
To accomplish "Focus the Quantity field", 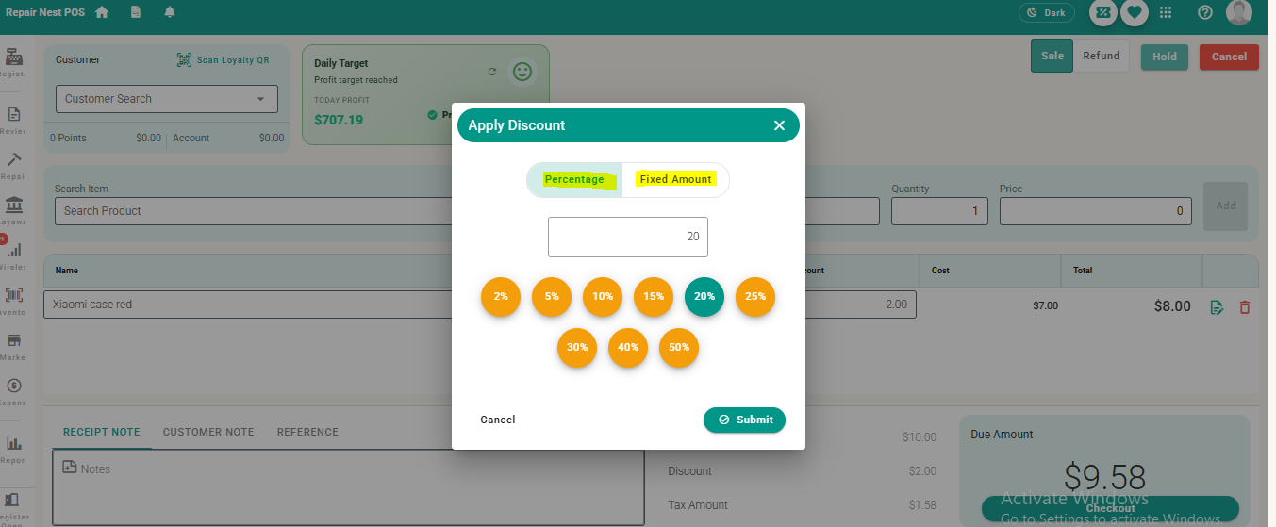I will coord(939,211).
